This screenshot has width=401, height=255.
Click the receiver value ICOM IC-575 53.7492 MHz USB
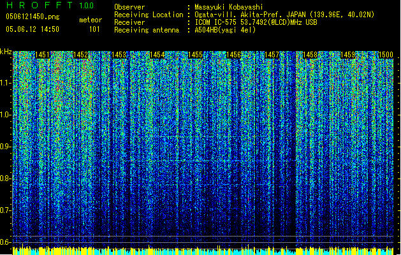click(x=256, y=22)
